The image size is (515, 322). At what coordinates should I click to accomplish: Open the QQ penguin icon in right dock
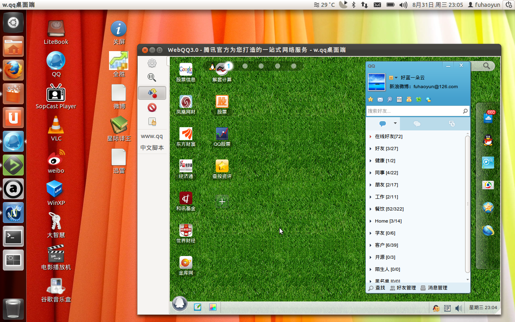pos(488,140)
